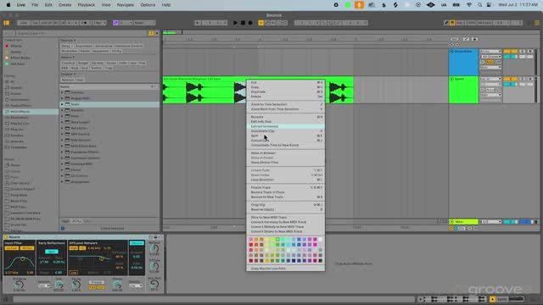Screen dimensions: 543x305
Task: Select the MIDI Effects browser category
Action: [x=31, y=112]
